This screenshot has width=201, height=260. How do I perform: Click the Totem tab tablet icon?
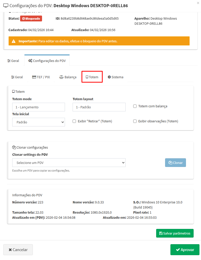coord(87,77)
